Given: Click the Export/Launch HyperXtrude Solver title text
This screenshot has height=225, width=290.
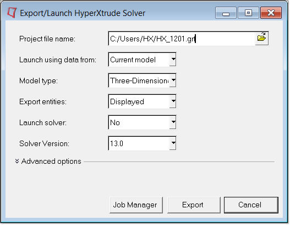Looking at the screenshot, I should point(83,13).
